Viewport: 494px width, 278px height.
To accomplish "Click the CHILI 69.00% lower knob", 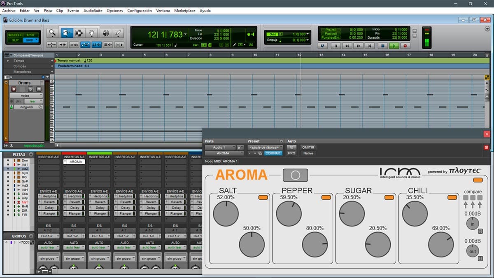I will pos(441,244).
